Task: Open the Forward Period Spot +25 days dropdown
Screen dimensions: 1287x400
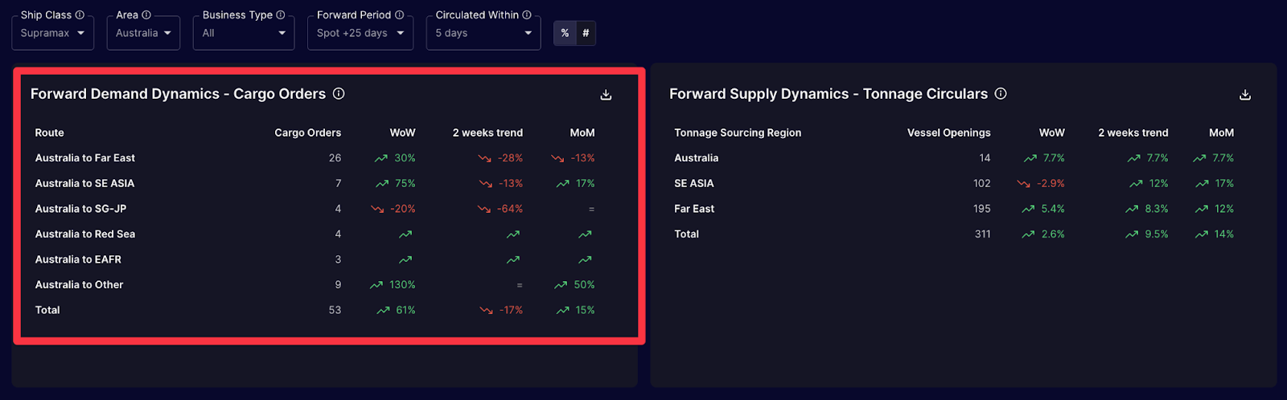Action: [x=360, y=33]
